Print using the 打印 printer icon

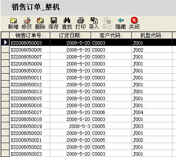click(x=81, y=23)
